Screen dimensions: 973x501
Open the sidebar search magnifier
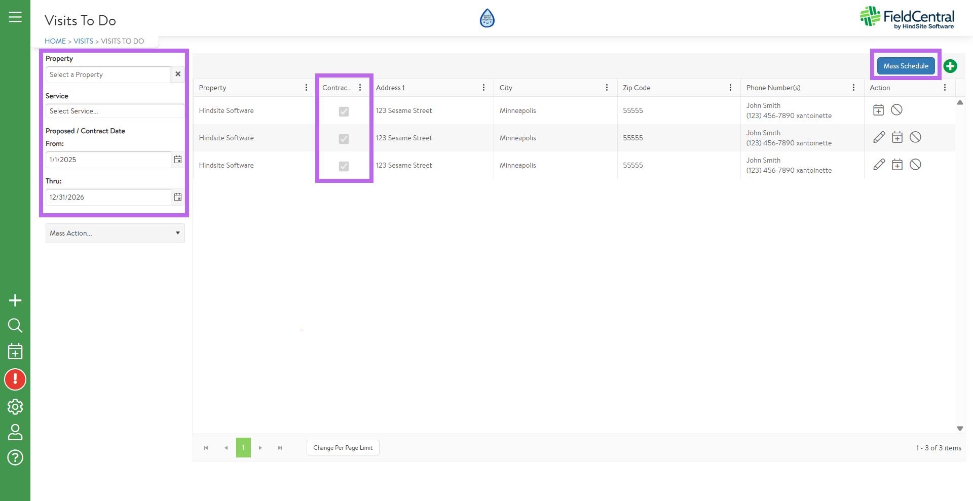click(15, 325)
